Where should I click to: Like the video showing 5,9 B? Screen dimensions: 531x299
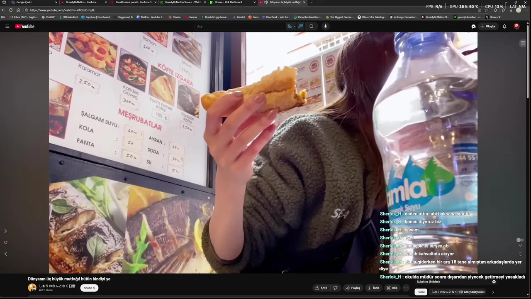coord(321,288)
